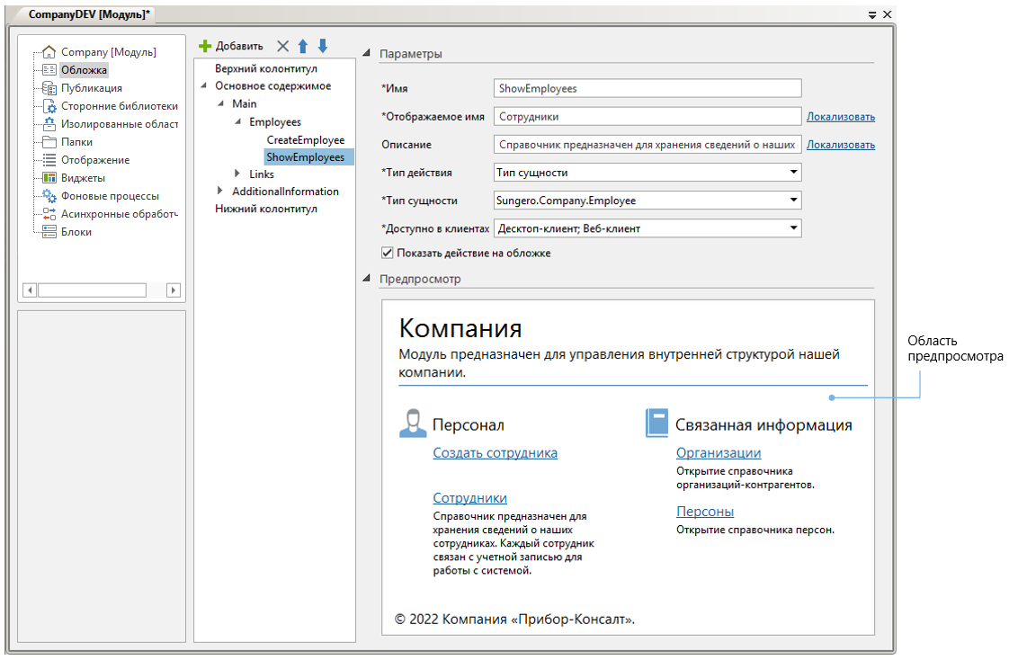The width and height of the screenshot is (1009, 660).
Task: Collapse the Параметры section
Action: (x=367, y=54)
